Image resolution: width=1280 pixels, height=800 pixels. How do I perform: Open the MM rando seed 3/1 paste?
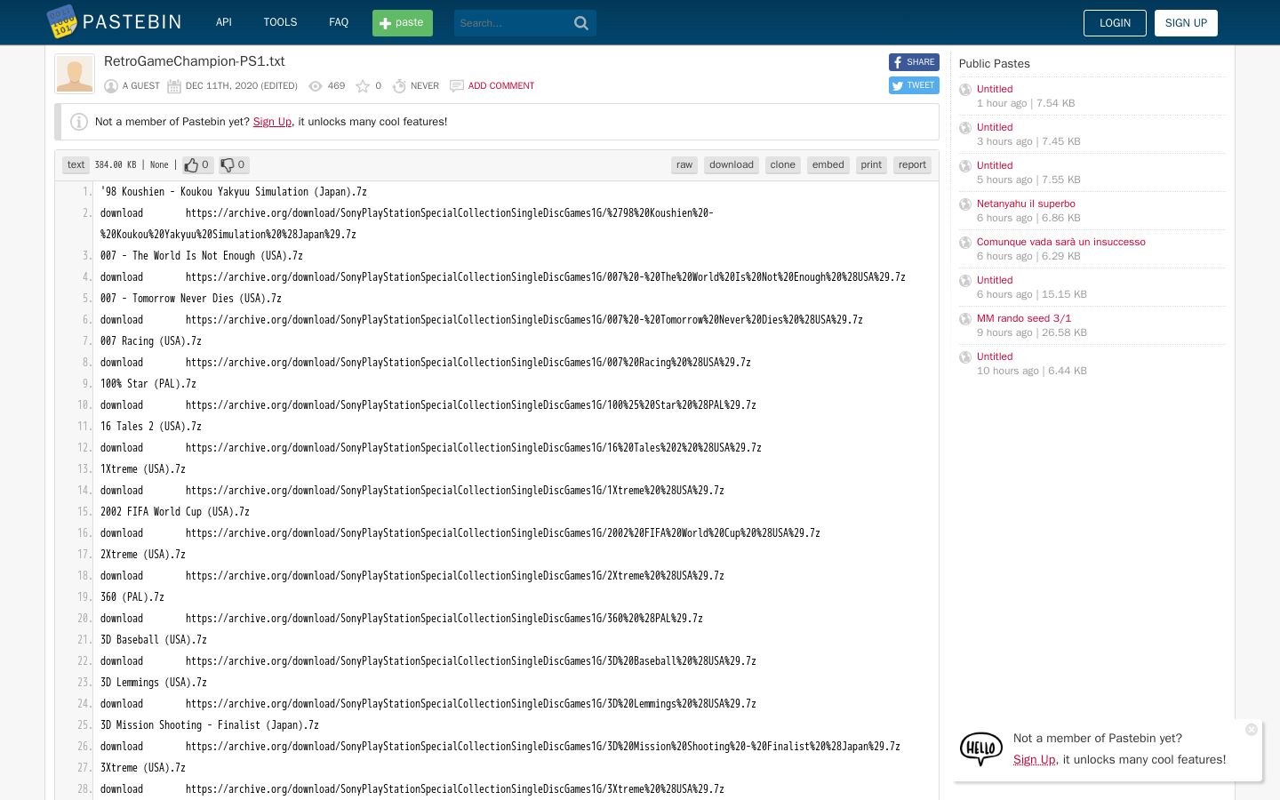click(x=1024, y=318)
